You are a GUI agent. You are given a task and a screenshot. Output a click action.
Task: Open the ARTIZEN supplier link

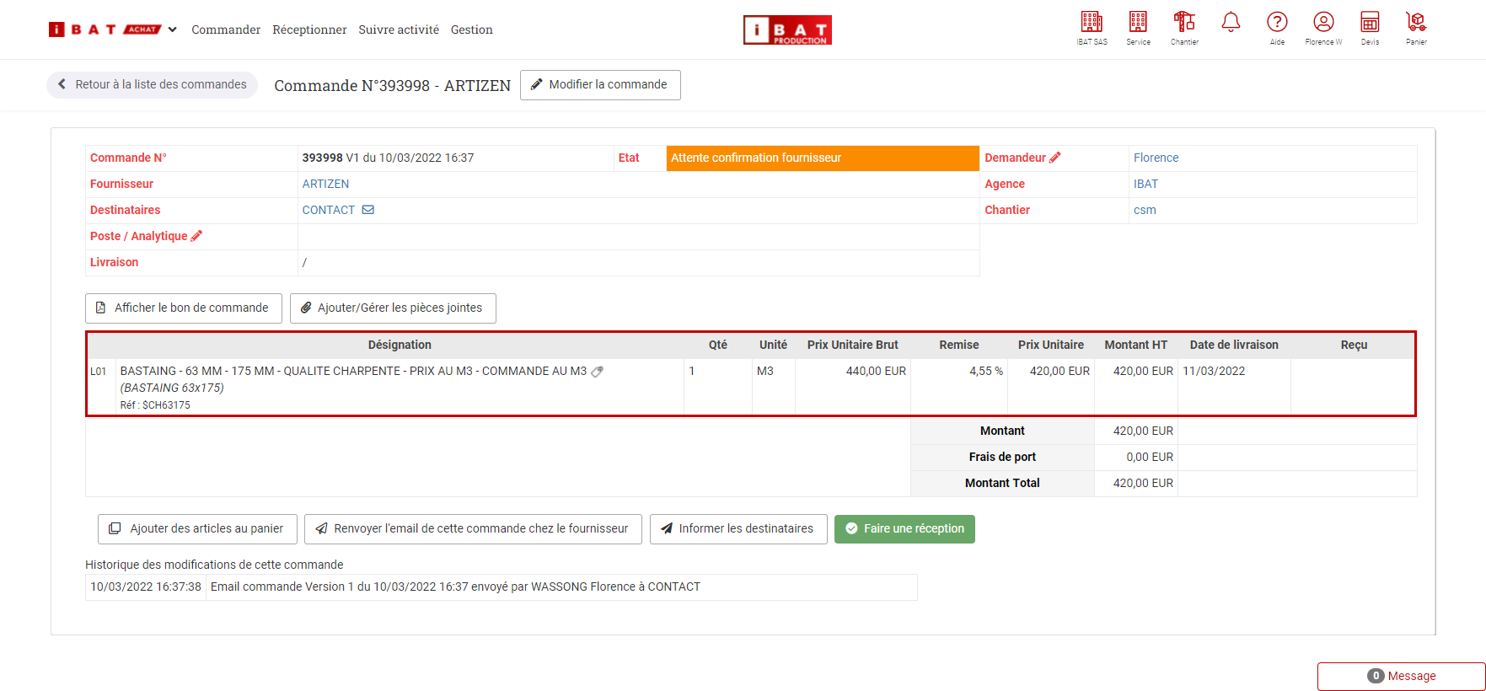coord(325,184)
